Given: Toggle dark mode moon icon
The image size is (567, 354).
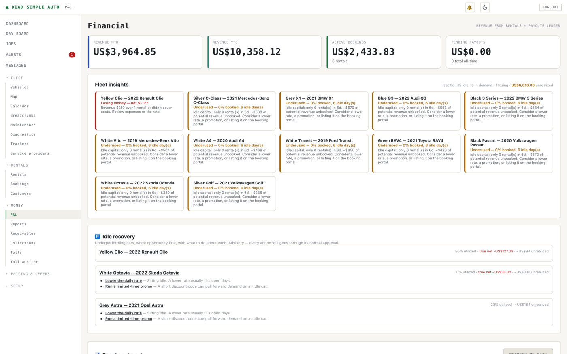Looking at the screenshot, I should (485, 7).
